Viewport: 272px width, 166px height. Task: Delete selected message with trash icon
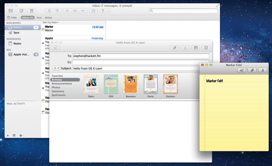click(x=49, y=11)
